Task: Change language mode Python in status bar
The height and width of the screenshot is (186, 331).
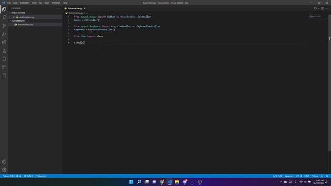Action: pyautogui.click(x=315, y=176)
